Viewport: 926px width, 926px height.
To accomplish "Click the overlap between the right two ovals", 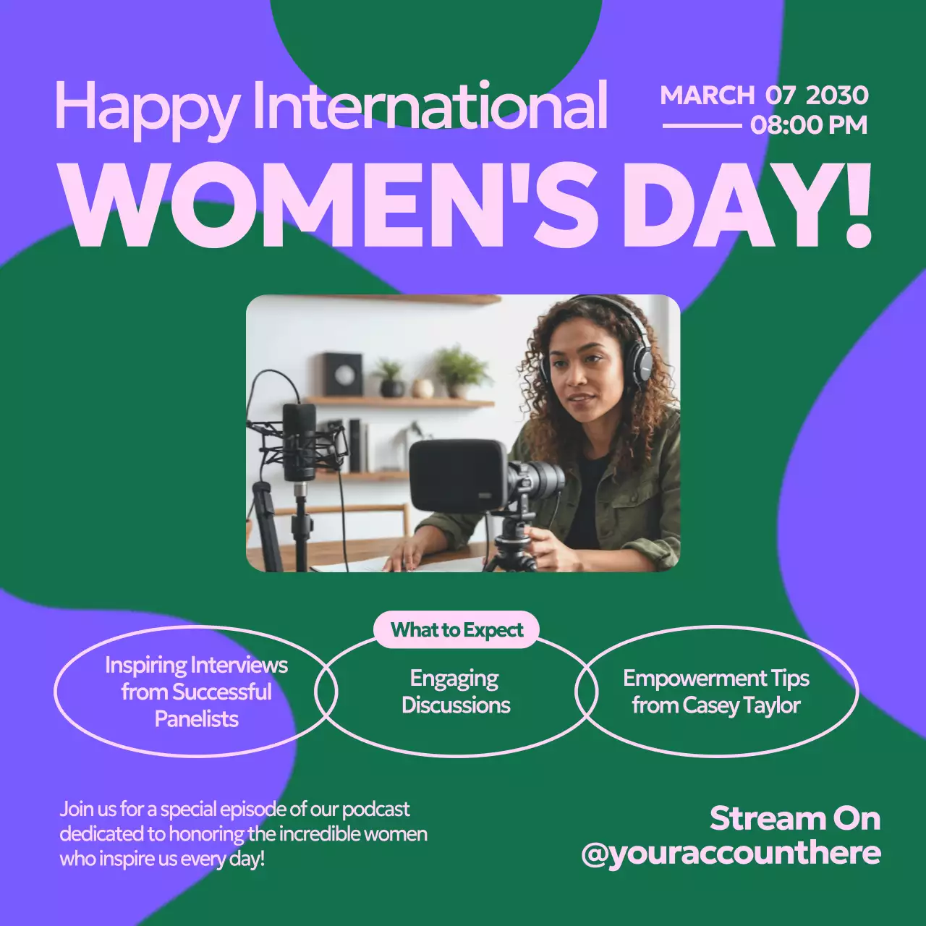I will [x=585, y=691].
